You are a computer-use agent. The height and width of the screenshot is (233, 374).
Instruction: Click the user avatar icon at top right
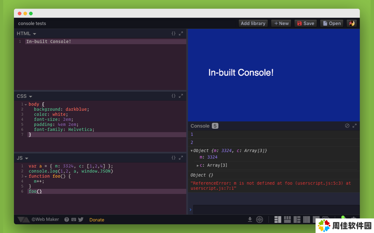[352, 23]
